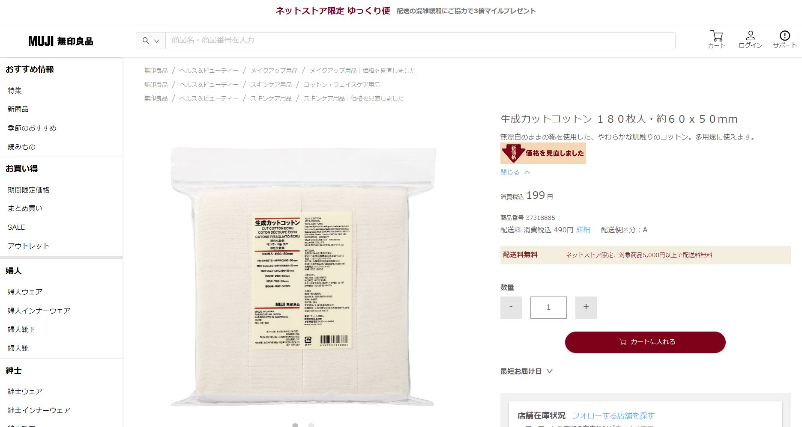Click フォローする店舗を探す link
Viewport: 802px width, 427px height.
pos(613,415)
